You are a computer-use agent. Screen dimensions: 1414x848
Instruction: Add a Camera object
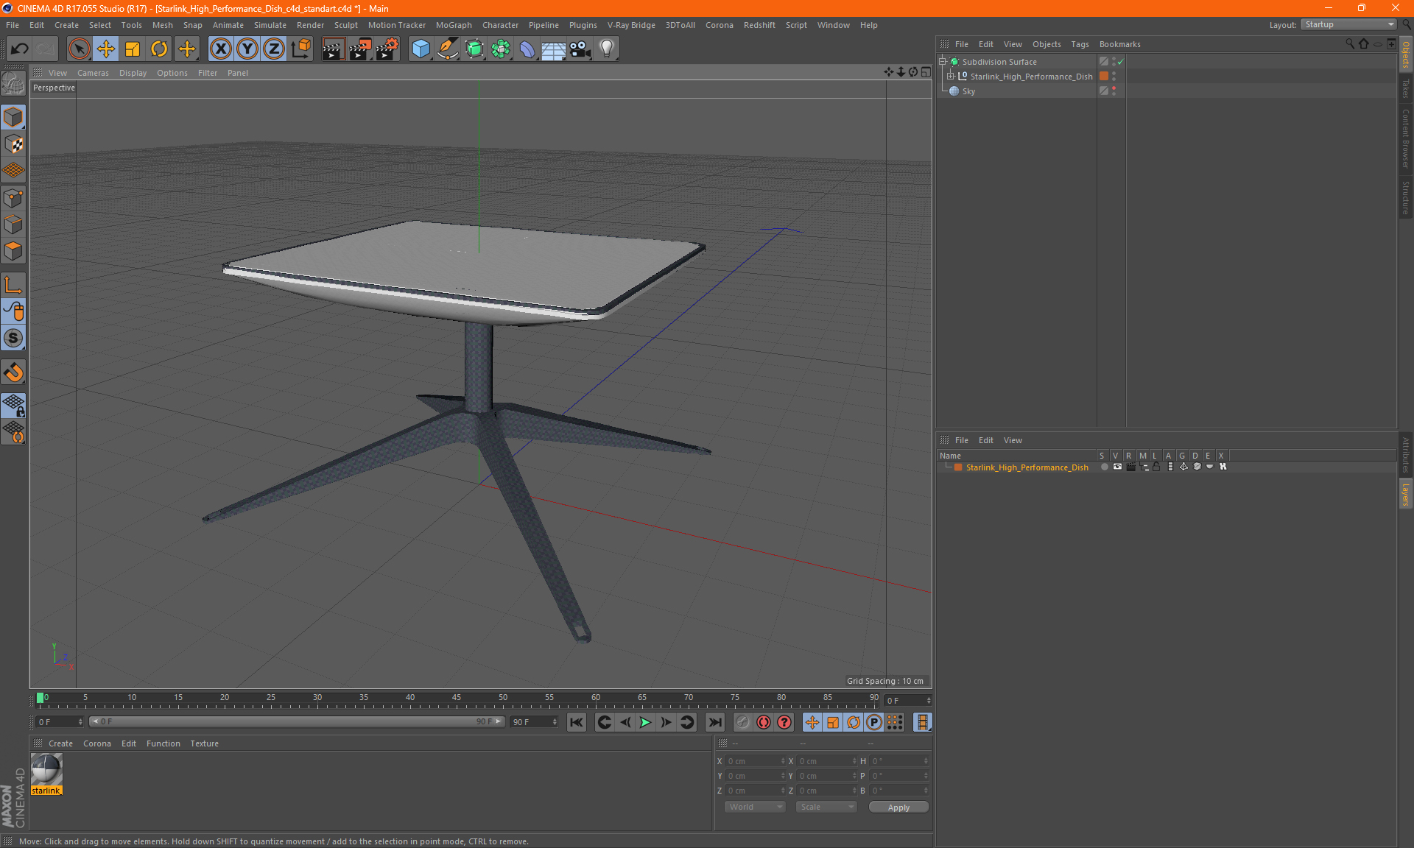[580, 49]
